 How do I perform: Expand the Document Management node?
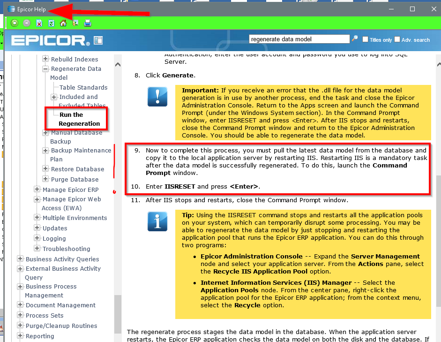click(20, 305)
